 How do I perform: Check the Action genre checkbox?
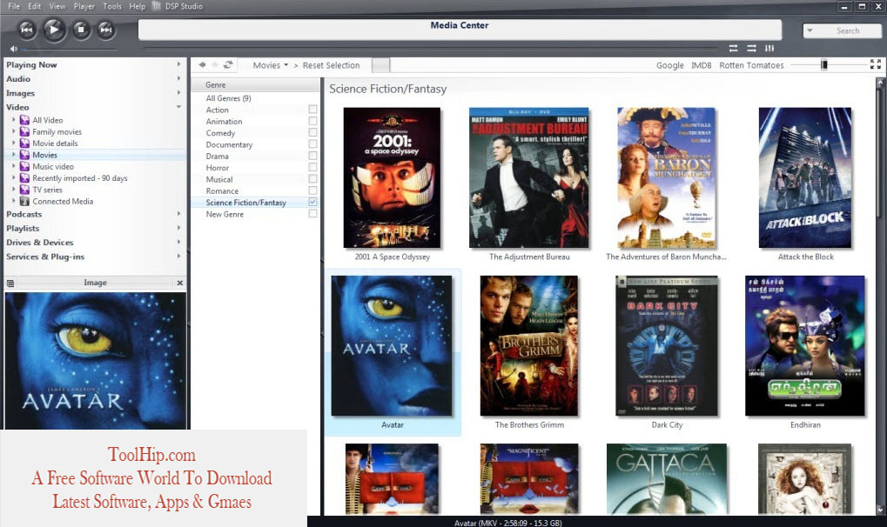(312, 109)
